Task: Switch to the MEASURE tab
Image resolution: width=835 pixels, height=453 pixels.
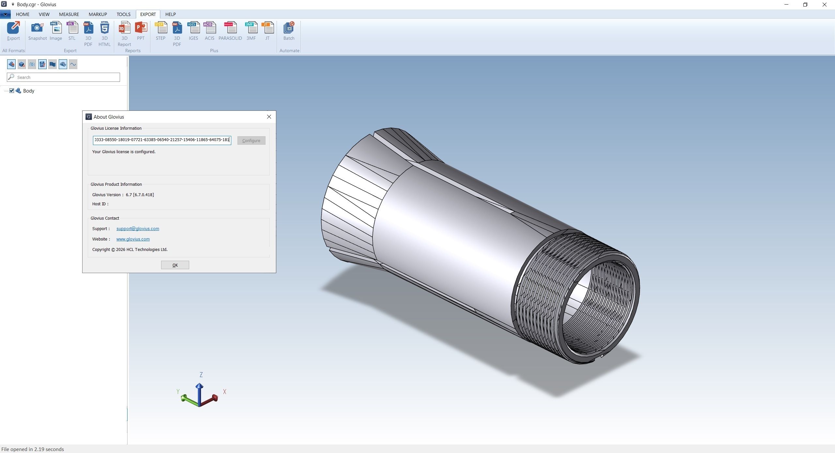Action: tap(69, 14)
